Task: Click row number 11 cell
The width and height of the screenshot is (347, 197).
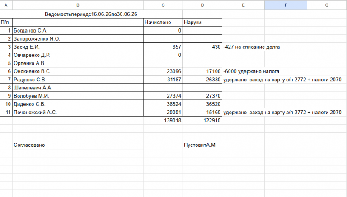Action: (x=6, y=113)
